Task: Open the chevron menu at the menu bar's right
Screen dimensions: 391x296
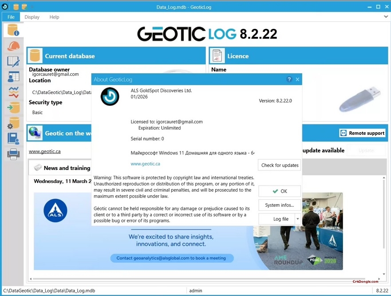Action: point(386,16)
